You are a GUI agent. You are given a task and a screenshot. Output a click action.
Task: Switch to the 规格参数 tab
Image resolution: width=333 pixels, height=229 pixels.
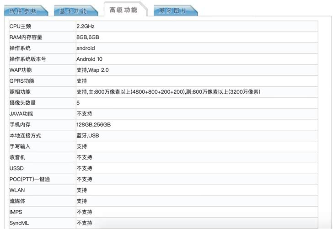[26, 11]
